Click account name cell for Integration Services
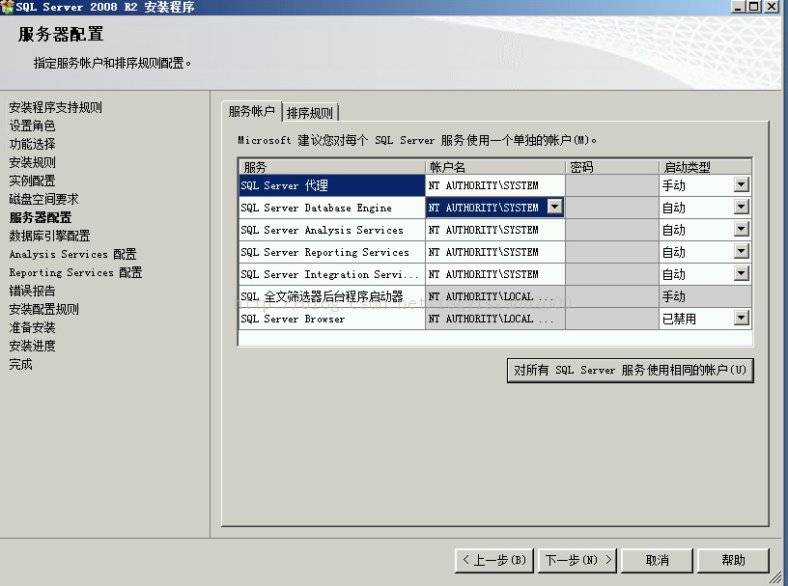Image resolution: width=788 pixels, height=586 pixels. tap(495, 274)
